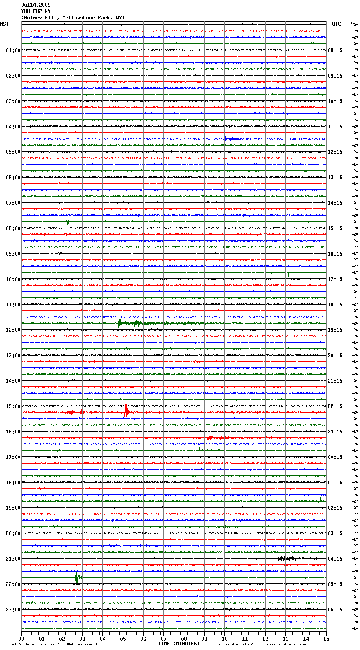Click the 04:15 UTC time label
This screenshot has height=650, width=360.
point(335,559)
